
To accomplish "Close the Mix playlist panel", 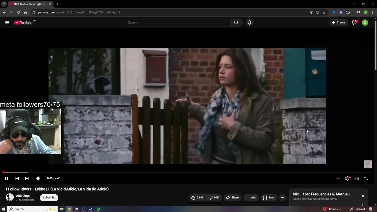I will click(363, 196).
